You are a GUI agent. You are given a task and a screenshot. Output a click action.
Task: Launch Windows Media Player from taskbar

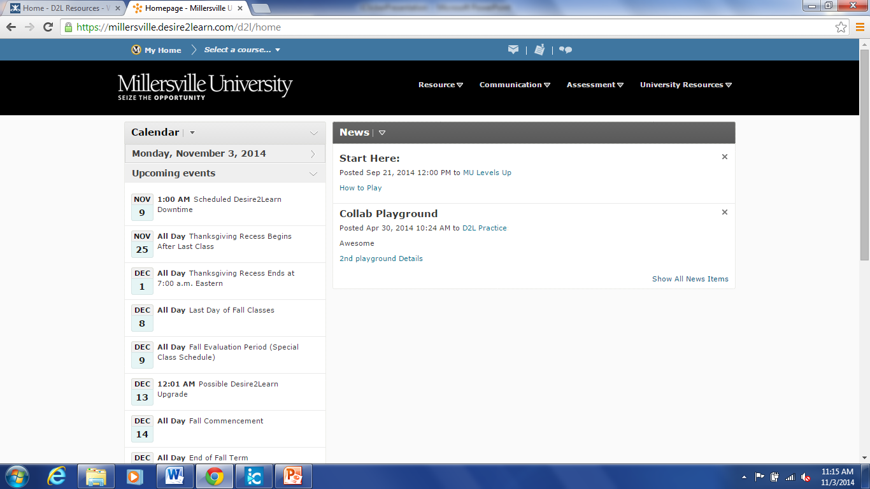point(134,476)
